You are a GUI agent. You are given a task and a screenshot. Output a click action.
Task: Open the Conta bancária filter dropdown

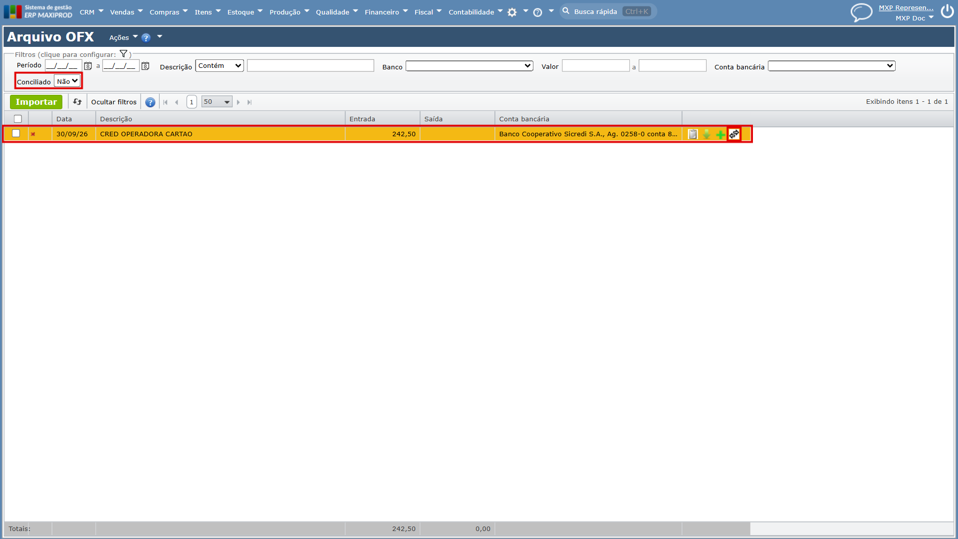pyautogui.click(x=831, y=66)
